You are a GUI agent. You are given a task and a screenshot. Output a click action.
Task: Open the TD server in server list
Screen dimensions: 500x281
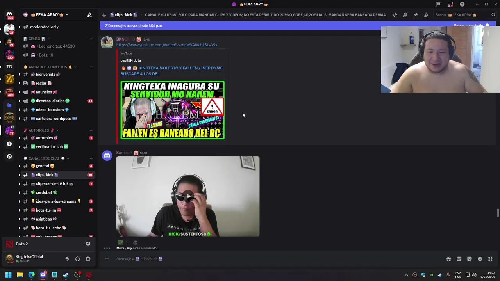tap(9, 67)
